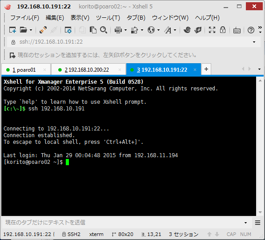
Task: Click the tab scroll right arrow
Action: pyautogui.click(x=249, y=69)
